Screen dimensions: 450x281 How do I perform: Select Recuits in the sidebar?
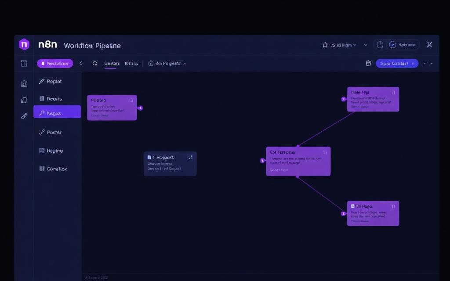click(x=57, y=99)
